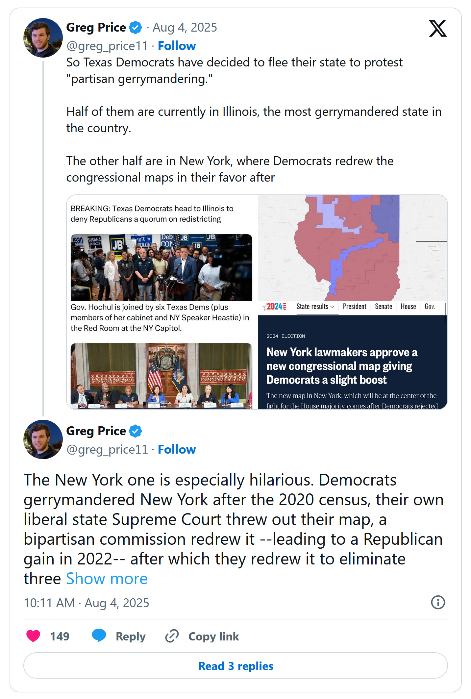Image resolution: width=471 pixels, height=699 pixels.
Task: Open Greg Price's lower profile avatar
Action: [43, 439]
